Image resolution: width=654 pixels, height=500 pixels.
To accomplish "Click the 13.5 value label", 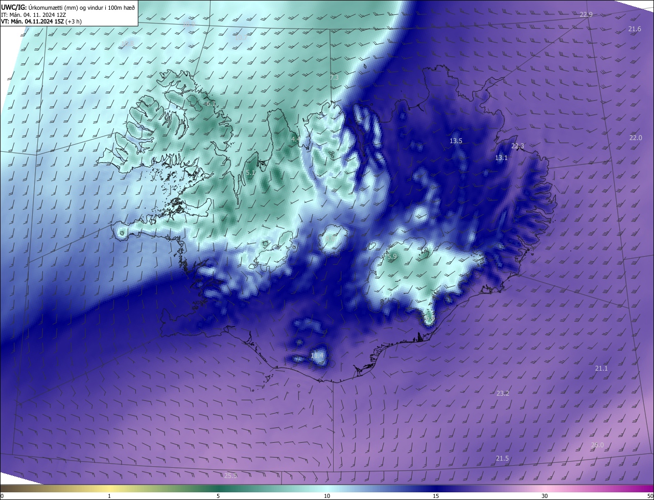I will (456, 141).
